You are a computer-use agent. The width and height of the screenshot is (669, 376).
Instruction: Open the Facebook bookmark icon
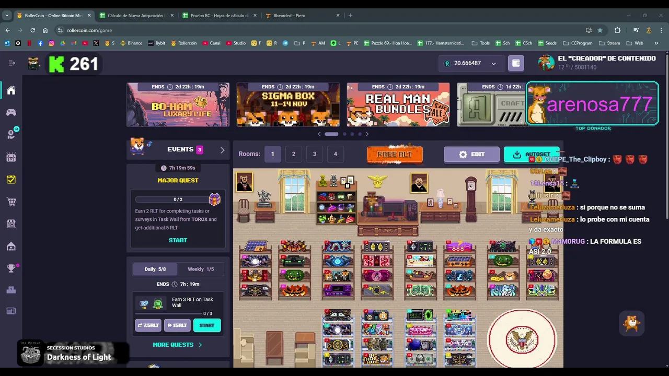[40, 43]
